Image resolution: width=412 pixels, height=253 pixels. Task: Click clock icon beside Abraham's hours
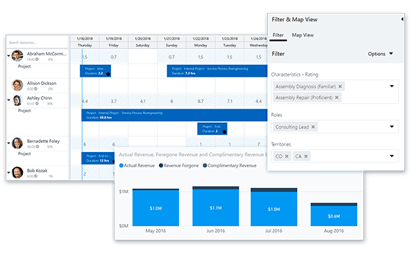pyautogui.click(x=37, y=59)
